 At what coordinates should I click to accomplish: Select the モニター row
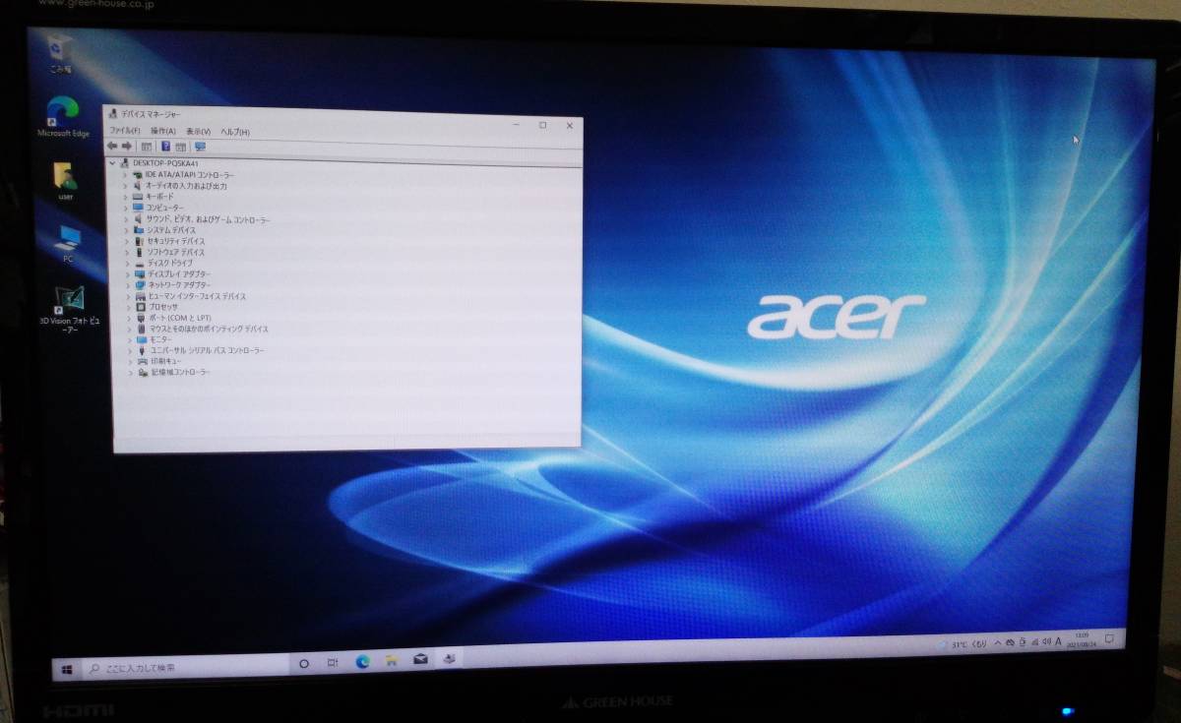(153, 339)
